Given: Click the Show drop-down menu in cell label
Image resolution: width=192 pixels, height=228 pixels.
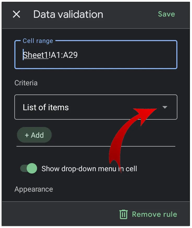Looking at the screenshot, I should pyautogui.click(x=89, y=169).
